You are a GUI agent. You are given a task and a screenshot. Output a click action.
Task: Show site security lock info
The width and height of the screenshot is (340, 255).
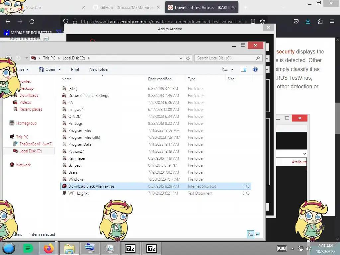(75, 21)
